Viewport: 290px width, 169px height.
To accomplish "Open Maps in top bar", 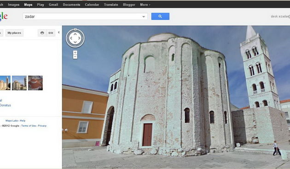I will (x=28, y=5).
